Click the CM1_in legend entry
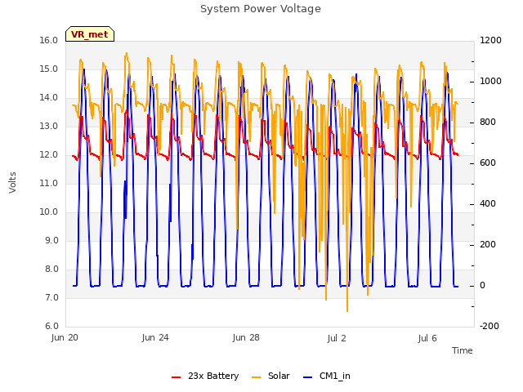Screen dimensions: 523x392 tap(327, 376)
